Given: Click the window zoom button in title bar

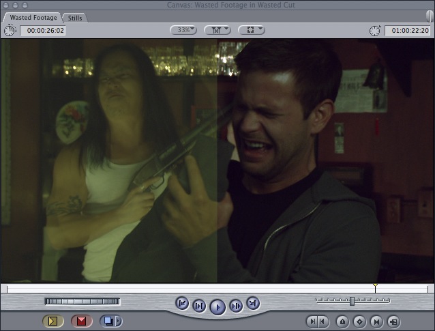Looking at the screenshot, I should point(25,5).
